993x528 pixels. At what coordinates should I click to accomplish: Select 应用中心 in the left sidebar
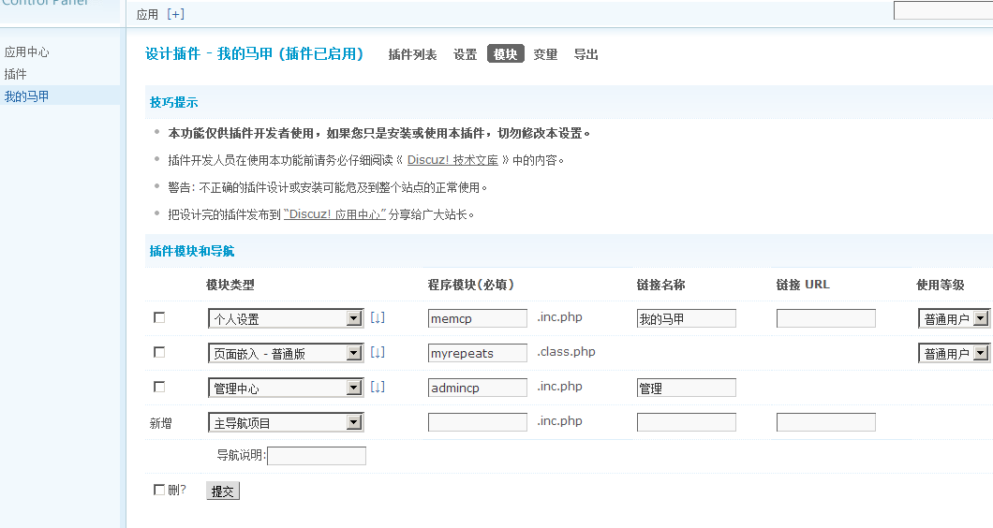tap(27, 52)
